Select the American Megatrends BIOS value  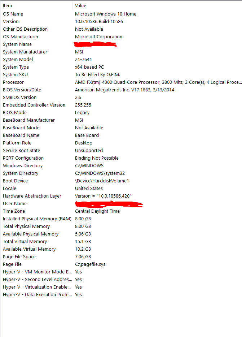[124, 90]
